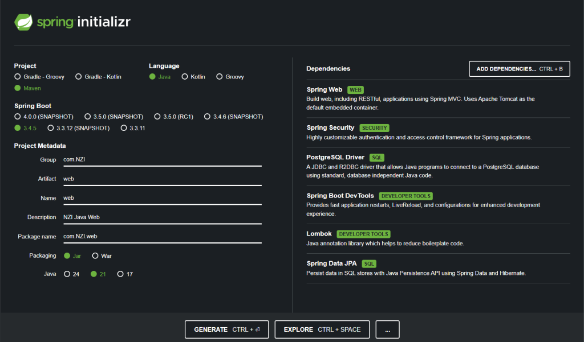Select Maven project type
Viewport: 584px width, 342px height.
[x=27, y=88]
